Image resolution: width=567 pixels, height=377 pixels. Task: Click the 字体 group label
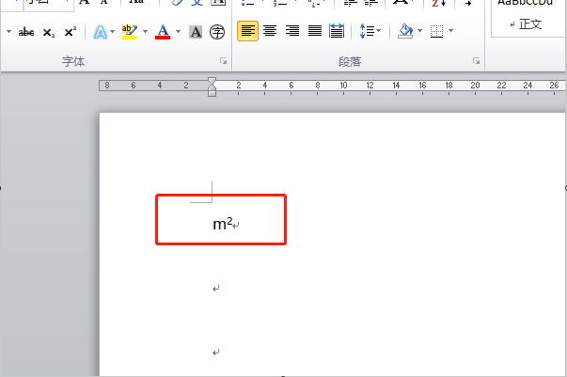[x=73, y=61]
